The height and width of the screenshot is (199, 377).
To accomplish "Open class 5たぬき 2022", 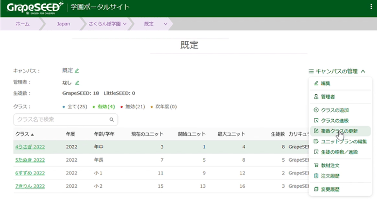I will pyautogui.click(x=30, y=160).
